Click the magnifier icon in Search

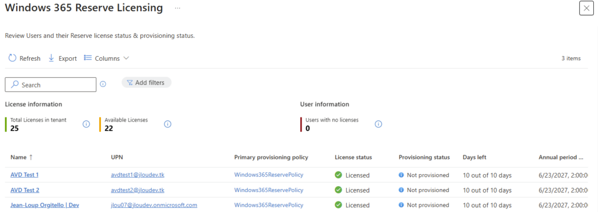(15, 85)
